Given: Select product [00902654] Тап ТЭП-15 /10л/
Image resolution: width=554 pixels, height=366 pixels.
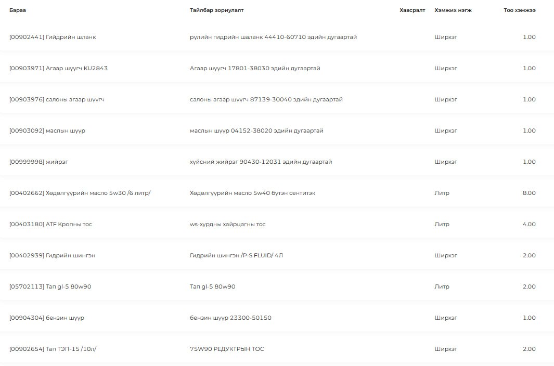Looking at the screenshot, I should (x=53, y=349).
